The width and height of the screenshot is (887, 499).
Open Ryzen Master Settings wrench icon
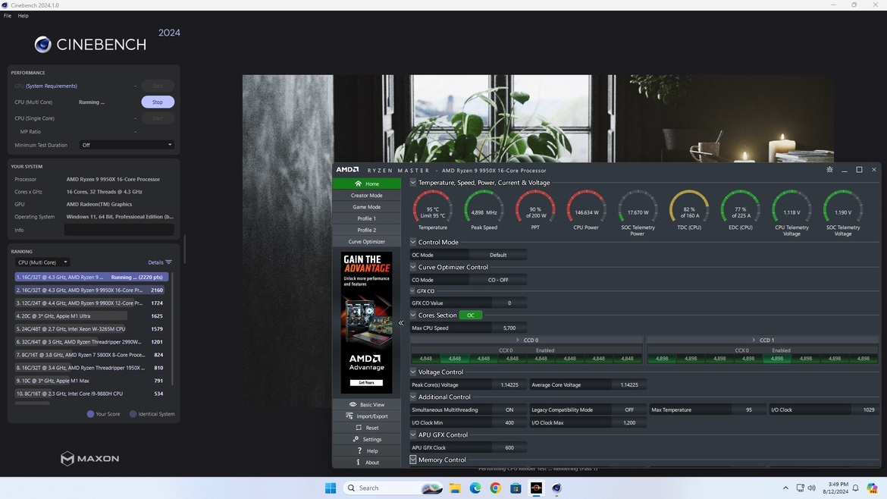(356, 439)
